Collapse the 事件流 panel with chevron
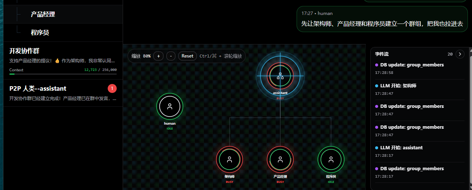Image resolution: width=472 pixels, height=190 pixels. click(460, 54)
